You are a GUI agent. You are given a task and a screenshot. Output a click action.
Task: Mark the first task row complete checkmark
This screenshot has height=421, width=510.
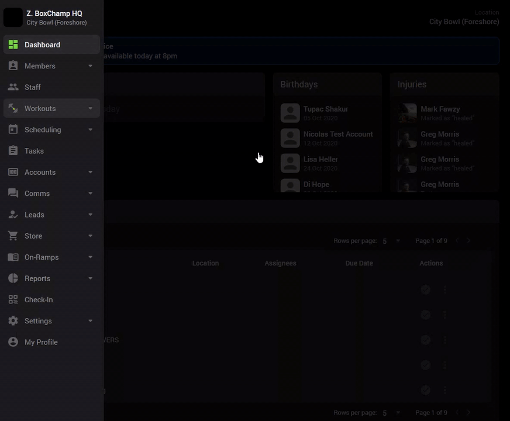click(x=425, y=289)
